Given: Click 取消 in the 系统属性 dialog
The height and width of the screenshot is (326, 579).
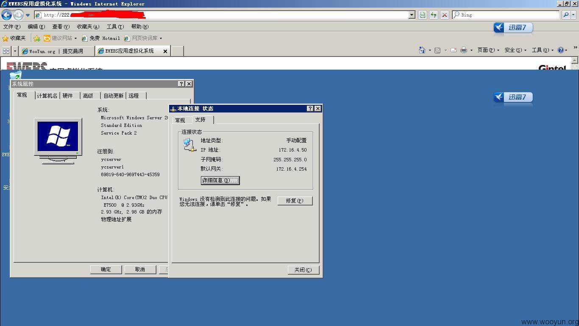Looking at the screenshot, I should pos(140,270).
